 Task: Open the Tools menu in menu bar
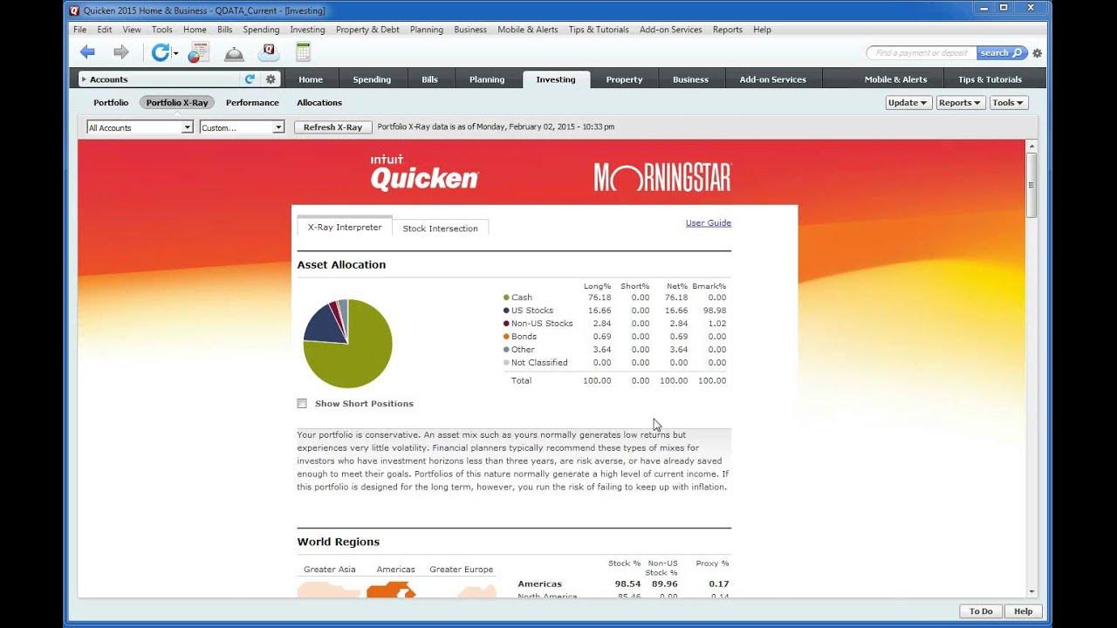tap(162, 30)
